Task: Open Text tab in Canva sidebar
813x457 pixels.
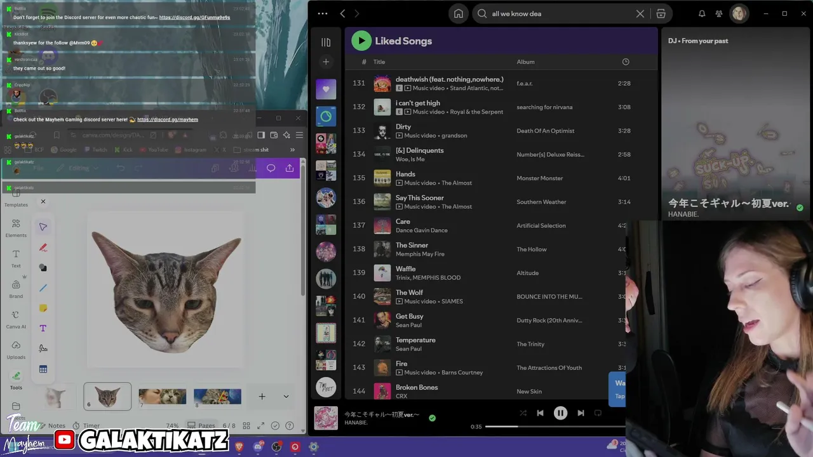Action: pyautogui.click(x=16, y=258)
